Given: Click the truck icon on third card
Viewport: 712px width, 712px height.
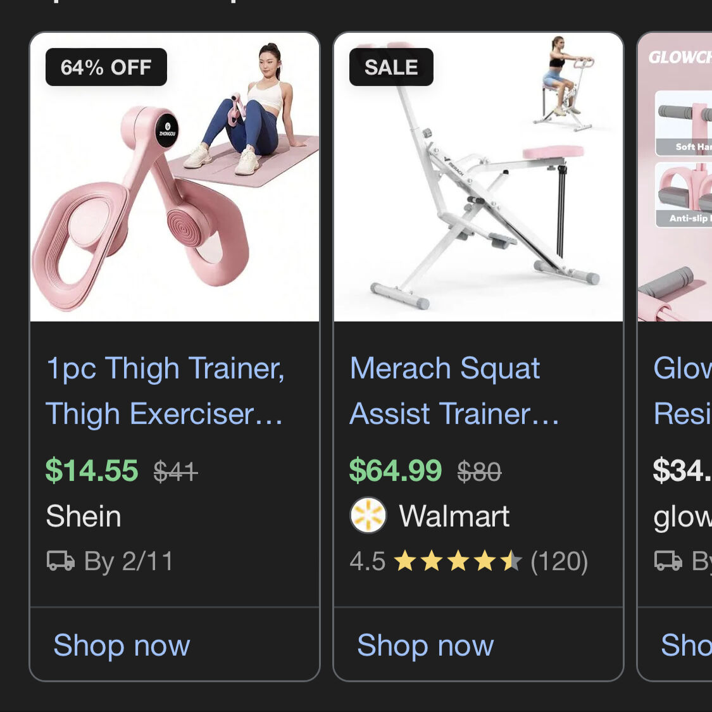Looking at the screenshot, I should [668, 561].
